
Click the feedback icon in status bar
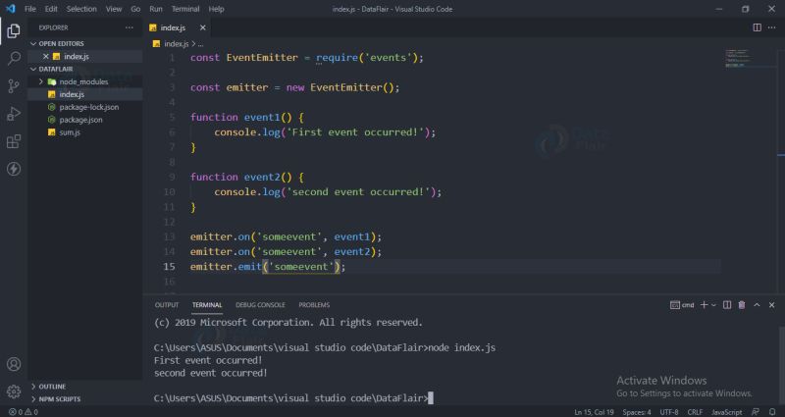[756, 412]
